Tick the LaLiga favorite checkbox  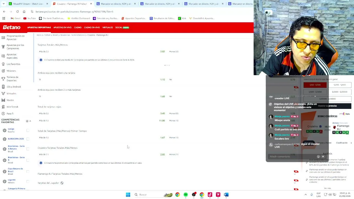pyautogui.click(x=28, y=130)
